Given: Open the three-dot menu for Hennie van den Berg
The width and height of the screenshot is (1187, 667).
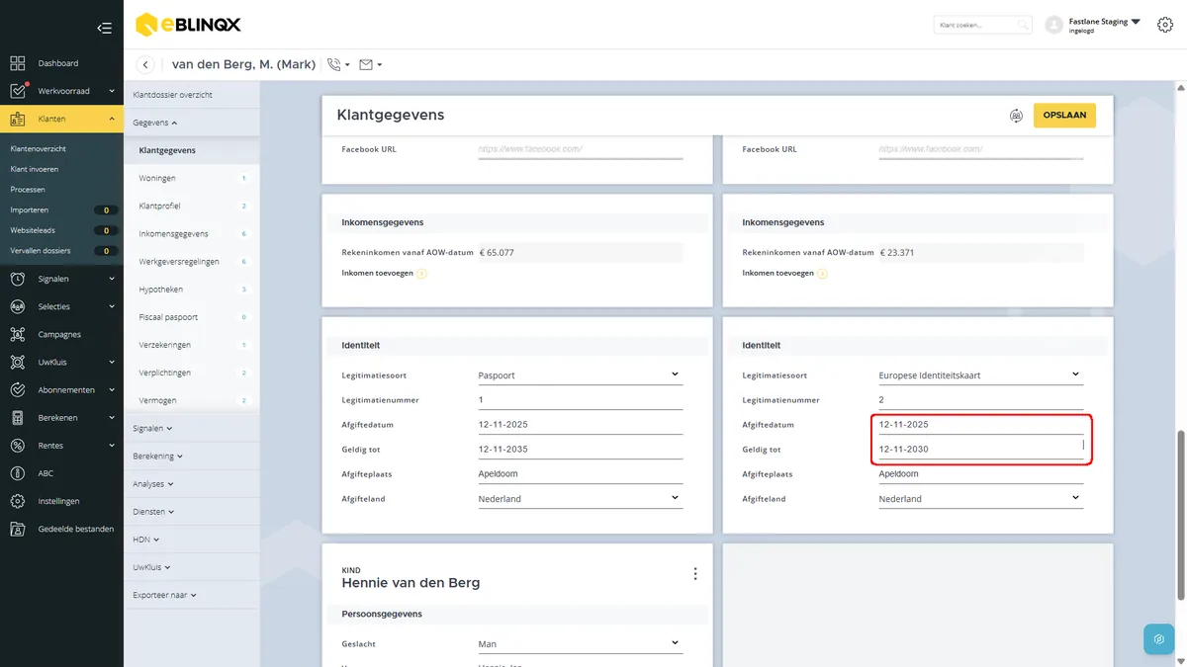Looking at the screenshot, I should [695, 574].
